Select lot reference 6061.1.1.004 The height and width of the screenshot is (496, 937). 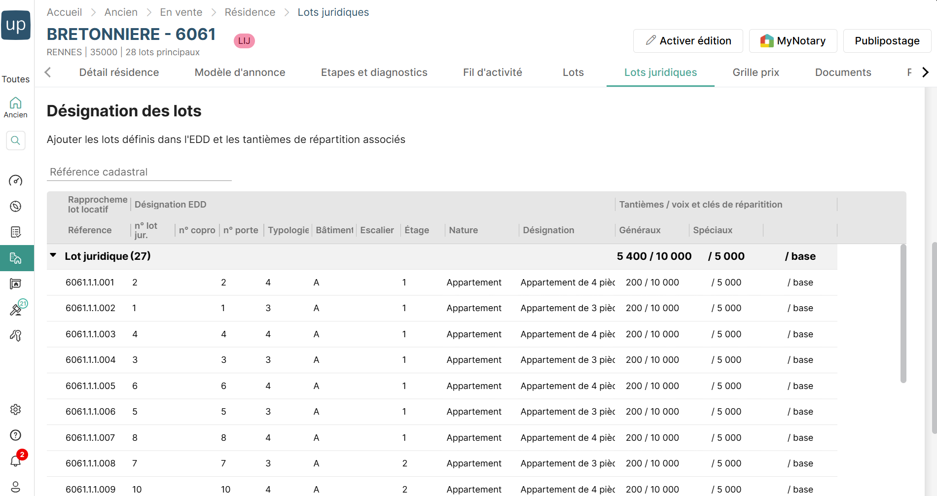point(90,360)
